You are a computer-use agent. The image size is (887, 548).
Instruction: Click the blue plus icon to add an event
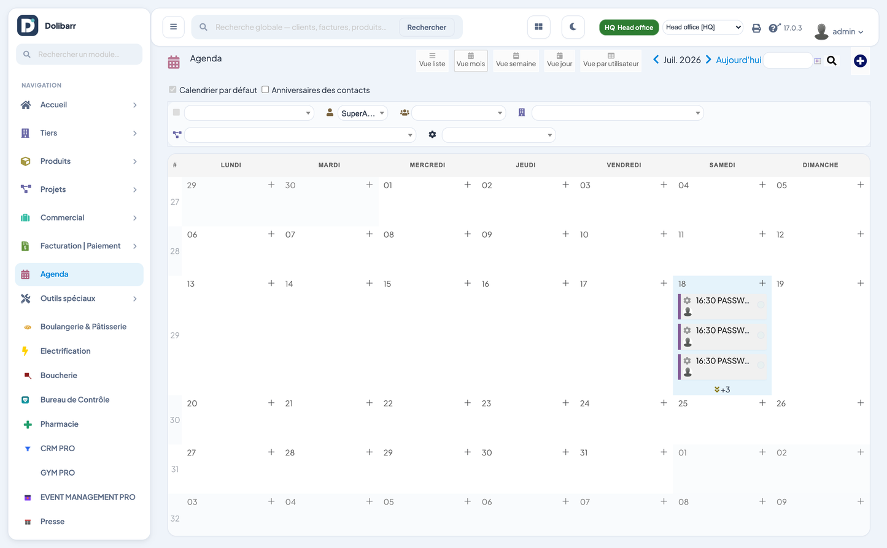click(860, 61)
